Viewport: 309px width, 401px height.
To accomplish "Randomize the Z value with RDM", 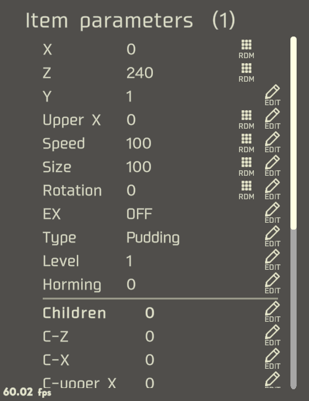I will click(x=246, y=72).
